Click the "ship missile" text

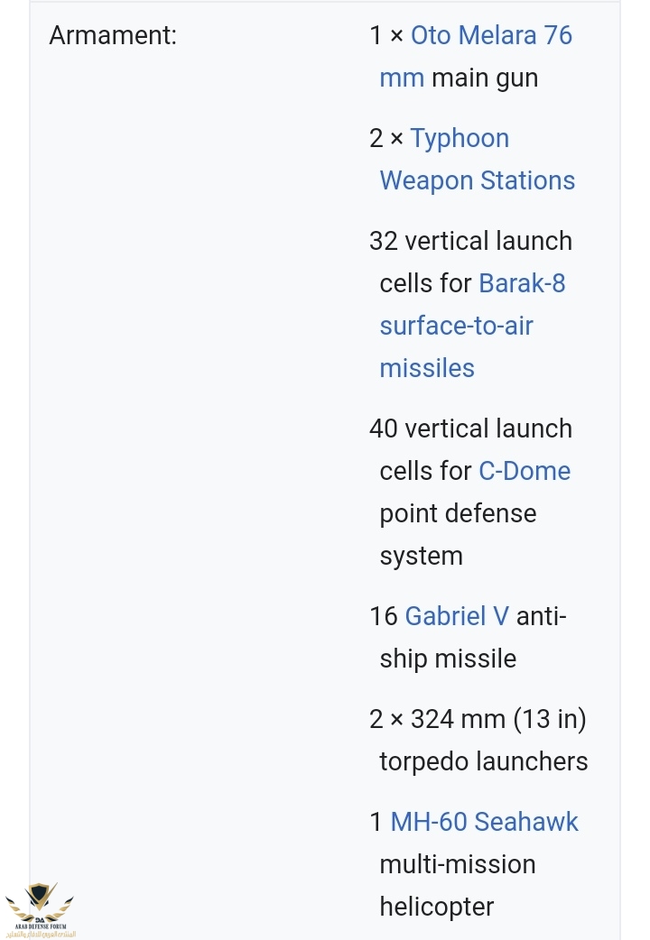tap(448, 659)
